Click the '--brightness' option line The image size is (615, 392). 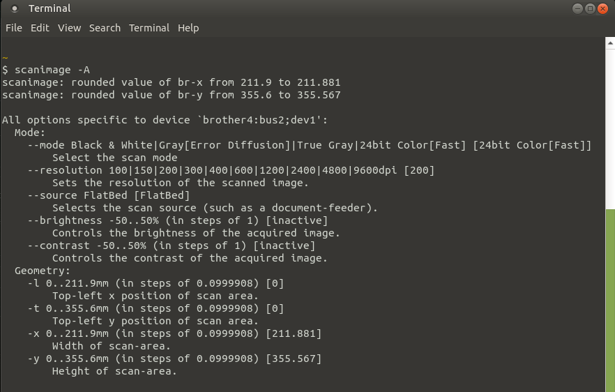pyautogui.click(x=178, y=220)
